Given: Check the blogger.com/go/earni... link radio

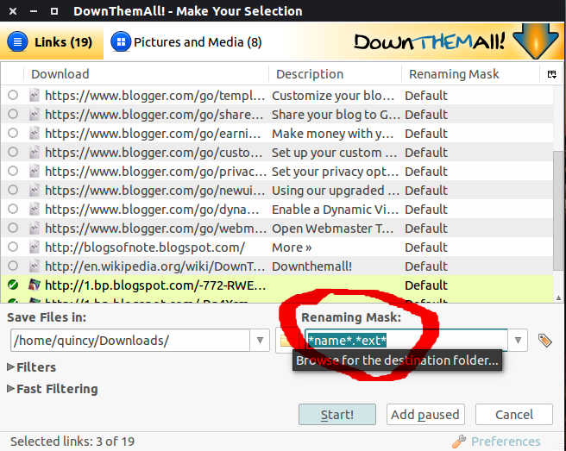Looking at the screenshot, I should 13,133.
